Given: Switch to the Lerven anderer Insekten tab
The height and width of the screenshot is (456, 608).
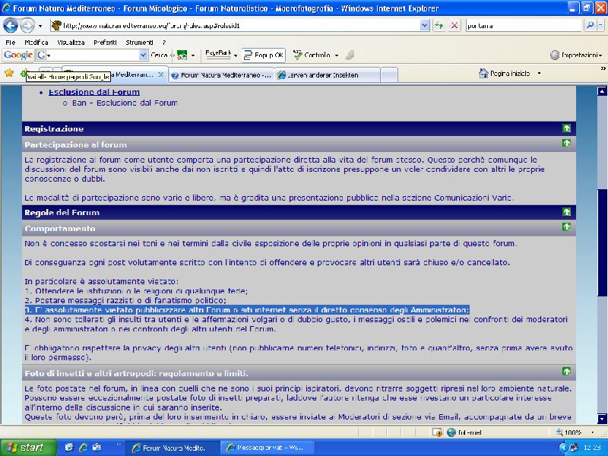Looking at the screenshot, I should (327, 75).
